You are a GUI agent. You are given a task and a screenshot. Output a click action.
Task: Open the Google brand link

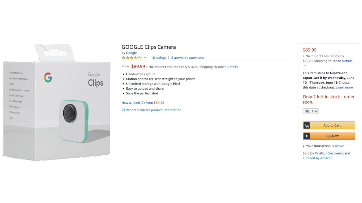click(x=131, y=53)
